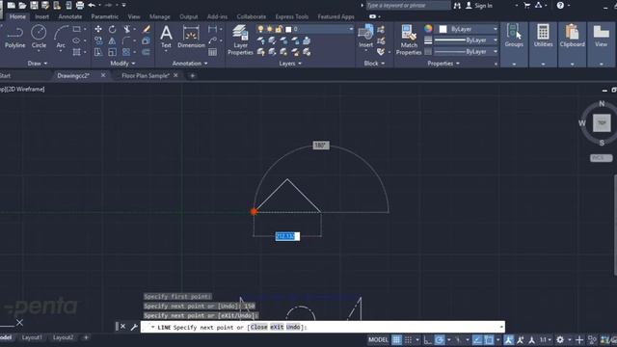This screenshot has height=347, width=617.
Task: Toggle object snap tracking in status bar
Action: point(477,340)
